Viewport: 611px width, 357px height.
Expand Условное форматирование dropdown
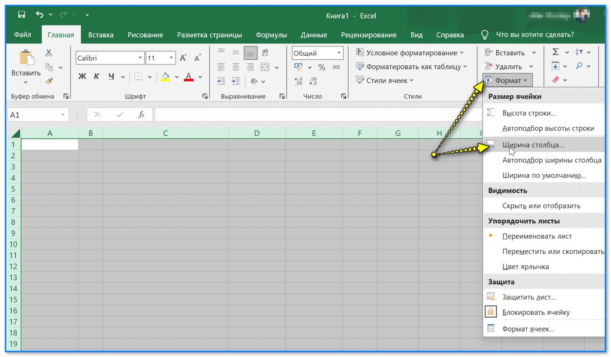tap(462, 53)
